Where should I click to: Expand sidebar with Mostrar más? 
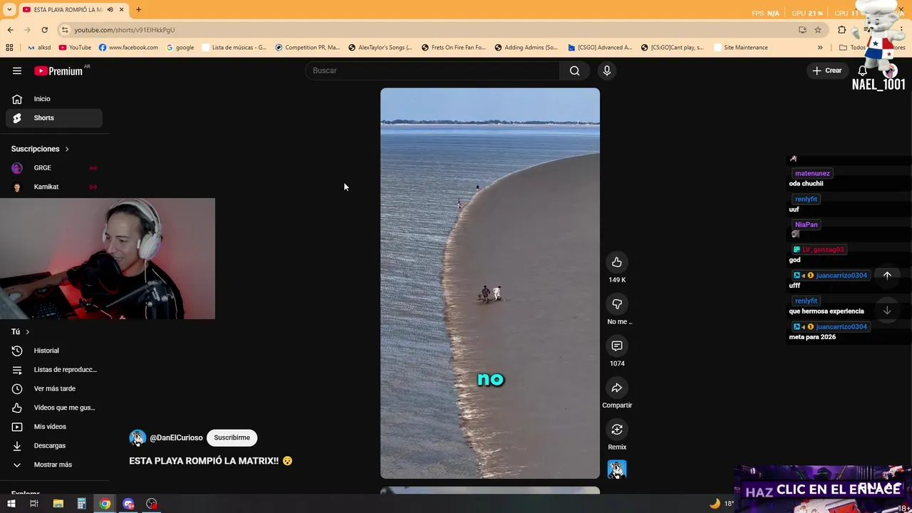(54, 465)
